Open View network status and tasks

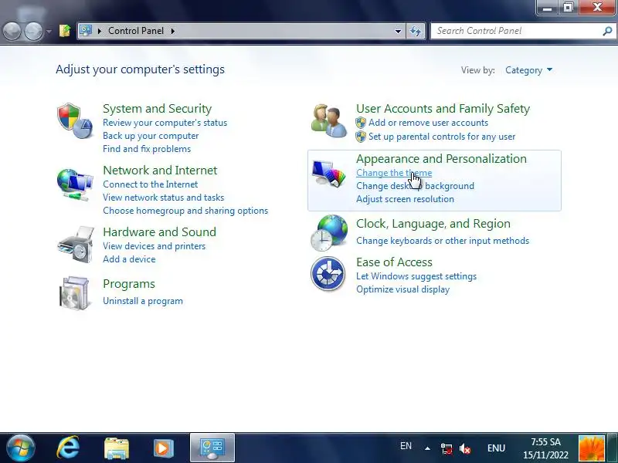click(163, 198)
